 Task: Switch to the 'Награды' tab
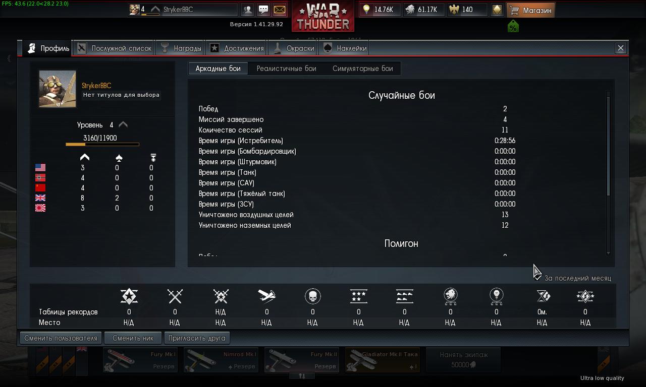[180, 48]
